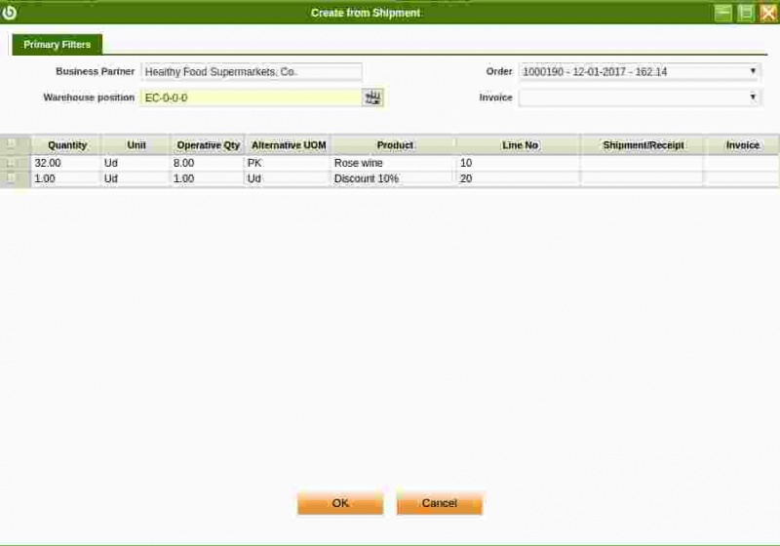Image resolution: width=780 pixels, height=546 pixels.
Task: Sort by the Product column header
Action: 394,144
